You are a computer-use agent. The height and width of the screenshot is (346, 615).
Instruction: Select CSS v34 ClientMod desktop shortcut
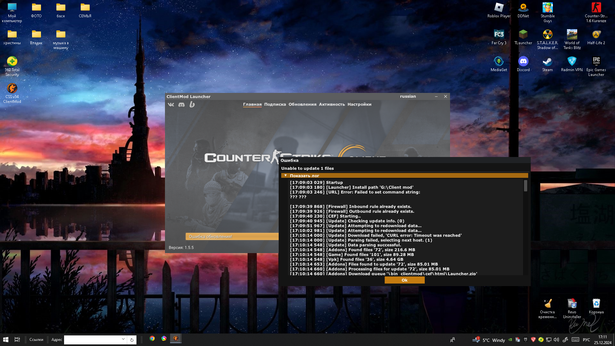coord(12,94)
